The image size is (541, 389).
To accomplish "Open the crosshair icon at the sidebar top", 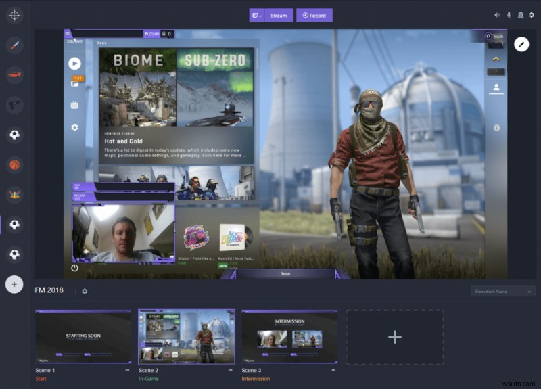I will point(14,15).
